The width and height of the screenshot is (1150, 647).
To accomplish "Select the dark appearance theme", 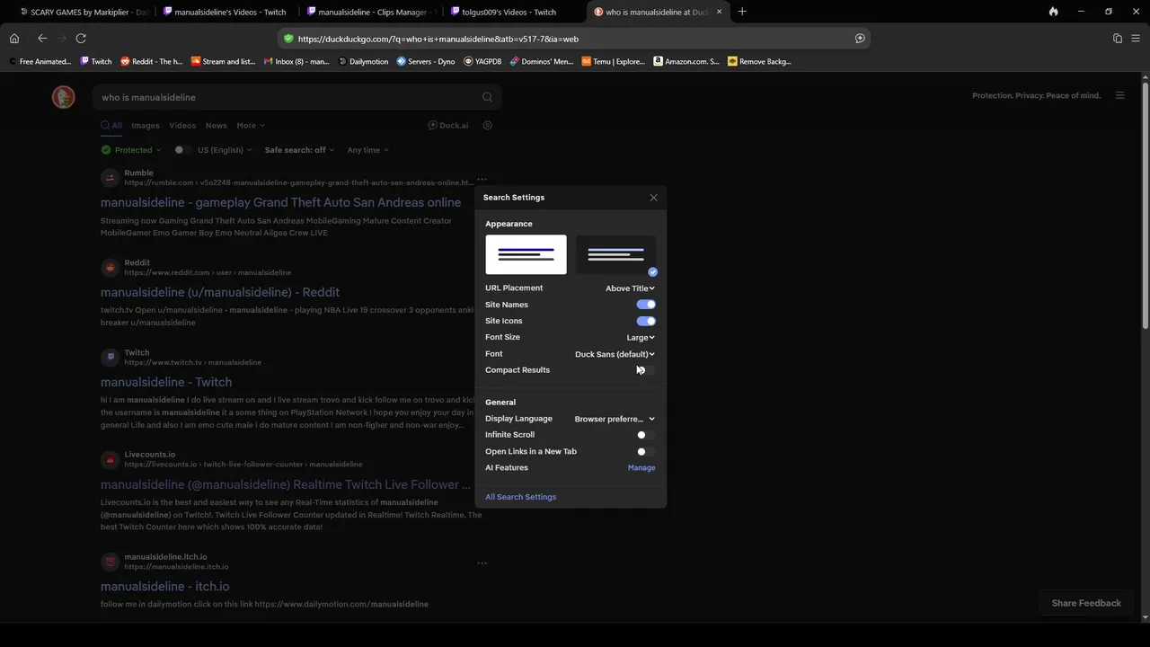I will click(615, 254).
